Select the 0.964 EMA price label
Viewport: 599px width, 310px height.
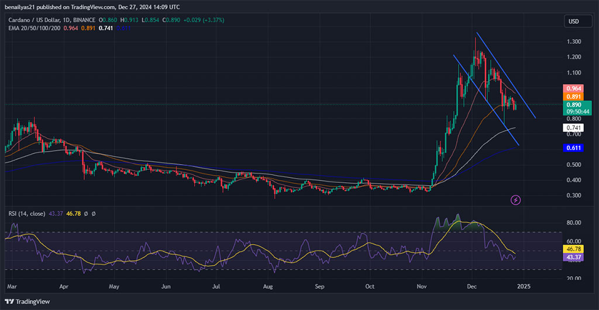pos(573,89)
